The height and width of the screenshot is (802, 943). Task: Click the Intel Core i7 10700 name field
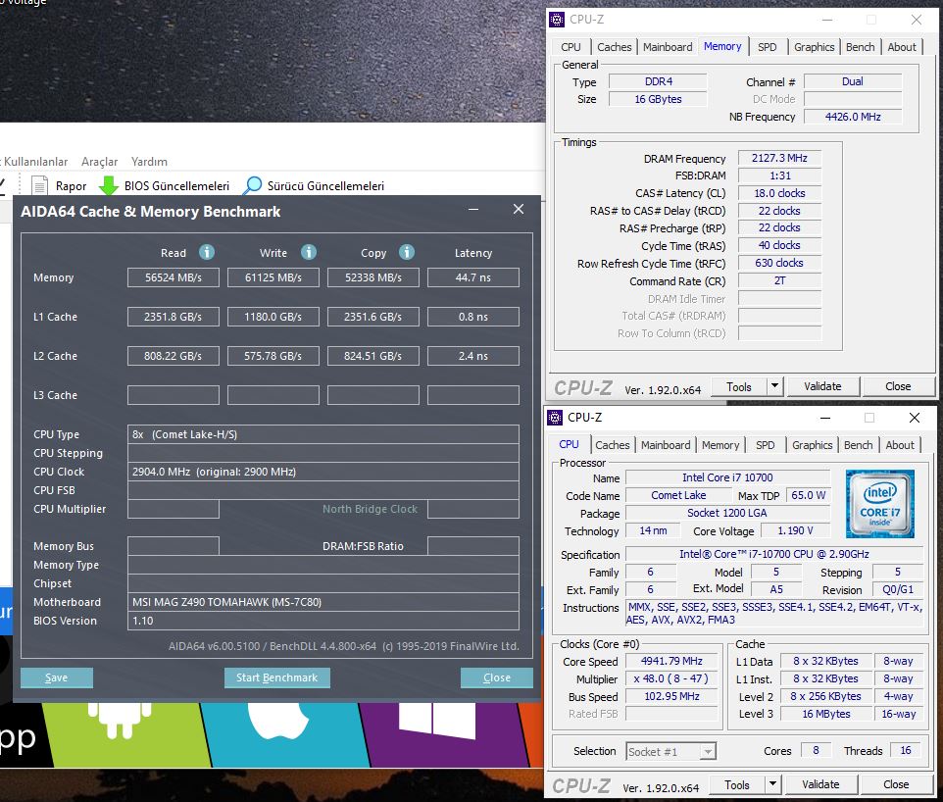[727, 477]
